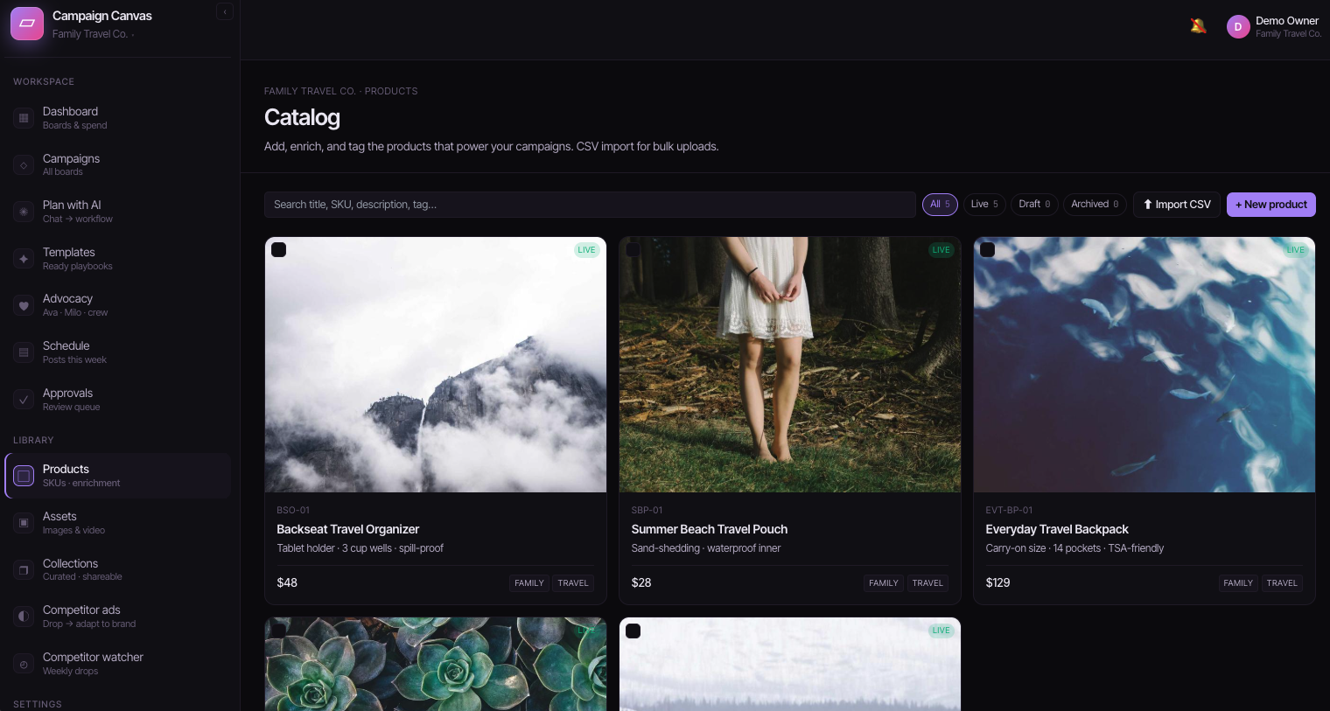Focus the product search field
The image size is (1330, 711).
(590, 205)
